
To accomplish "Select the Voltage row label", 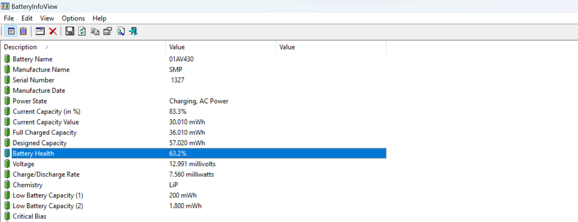I will point(24,164).
